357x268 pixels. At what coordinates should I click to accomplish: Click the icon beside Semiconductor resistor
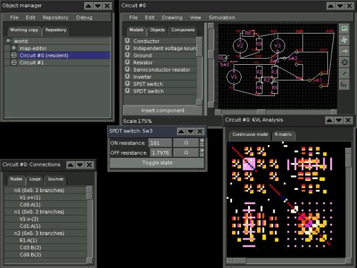pyautogui.click(x=128, y=69)
